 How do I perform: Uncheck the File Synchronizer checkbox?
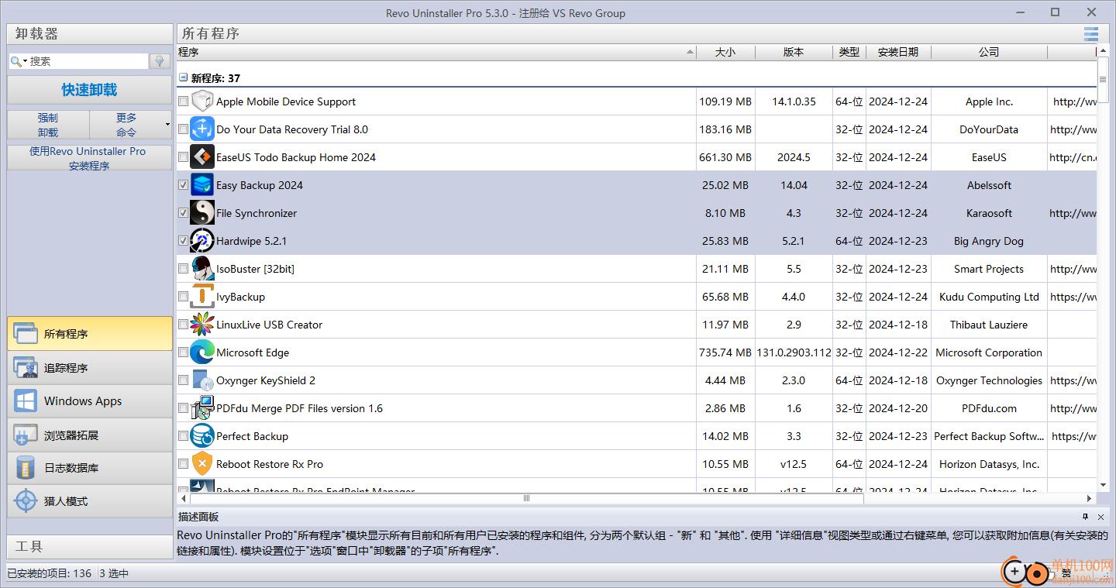pyautogui.click(x=183, y=213)
